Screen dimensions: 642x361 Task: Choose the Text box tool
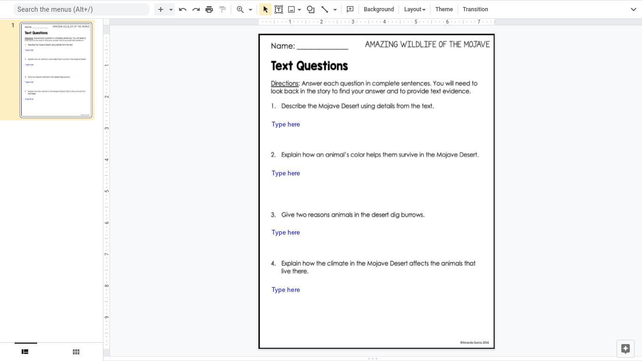click(x=279, y=9)
